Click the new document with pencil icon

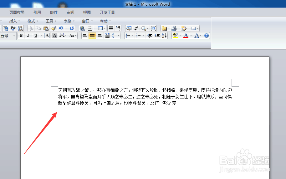[x=184, y=28]
